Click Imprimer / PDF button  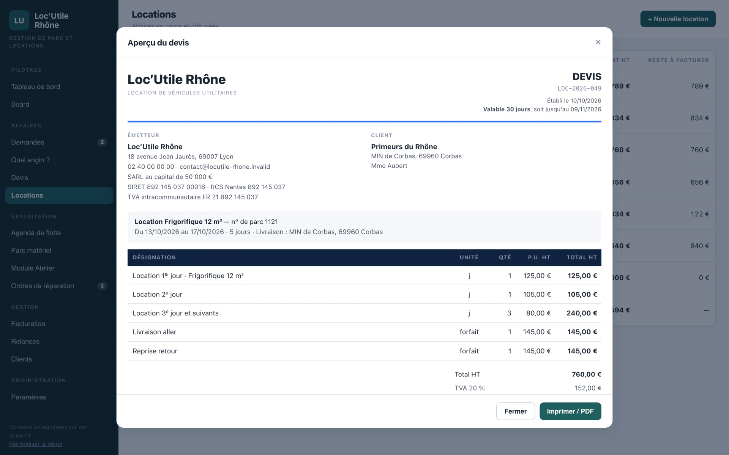point(570,411)
